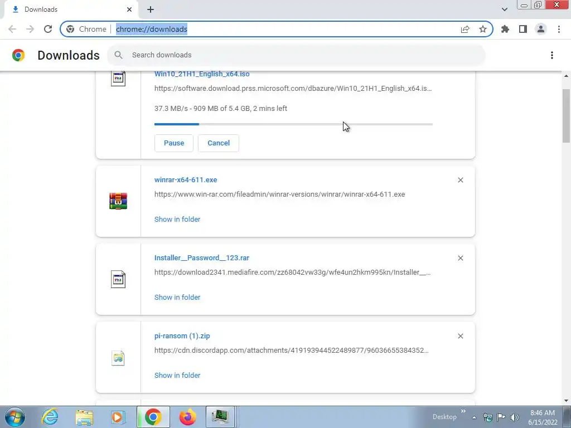Show winrar-x64-611.exe in folder
571x428 pixels.
[177, 220]
